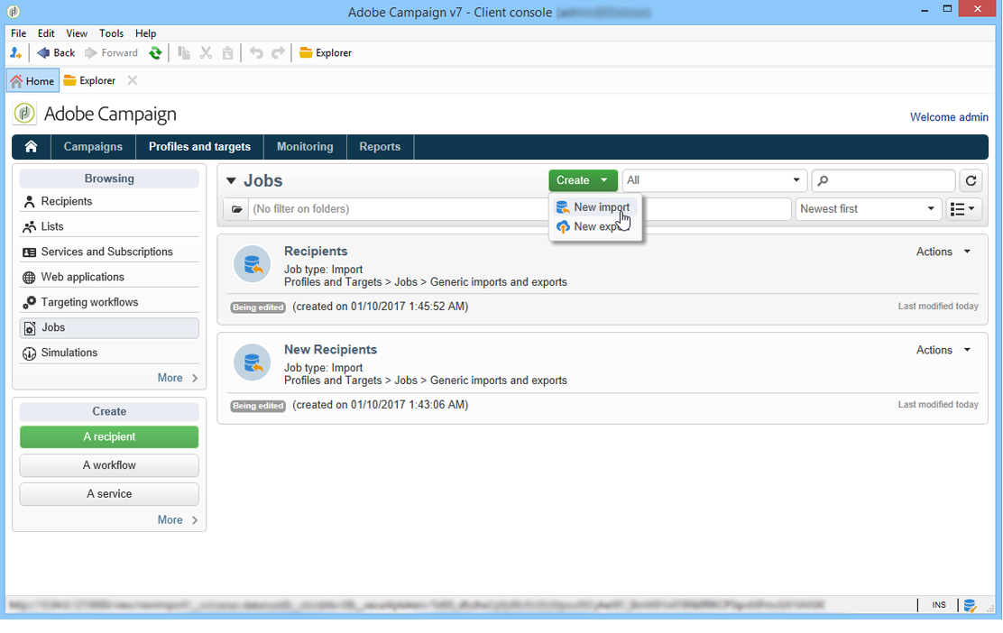1003x633 pixels.
Task: Close the Explorer tab
Action: (x=132, y=80)
